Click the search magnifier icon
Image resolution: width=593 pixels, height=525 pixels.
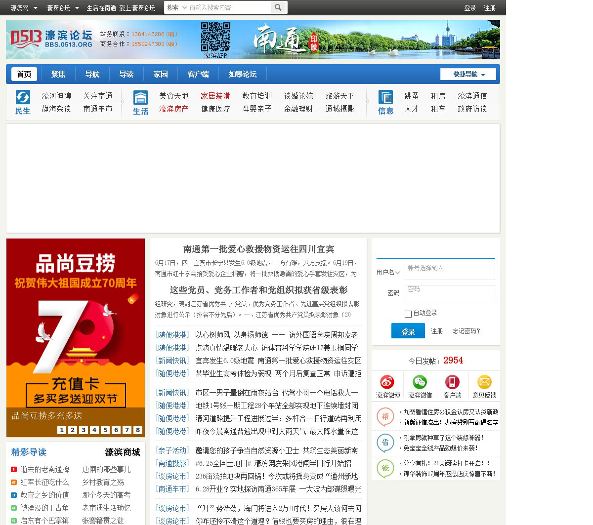point(278,7)
